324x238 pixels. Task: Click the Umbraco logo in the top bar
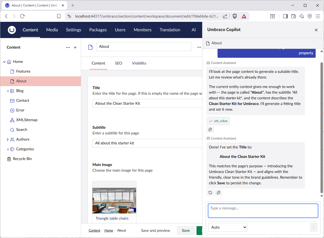12,30
